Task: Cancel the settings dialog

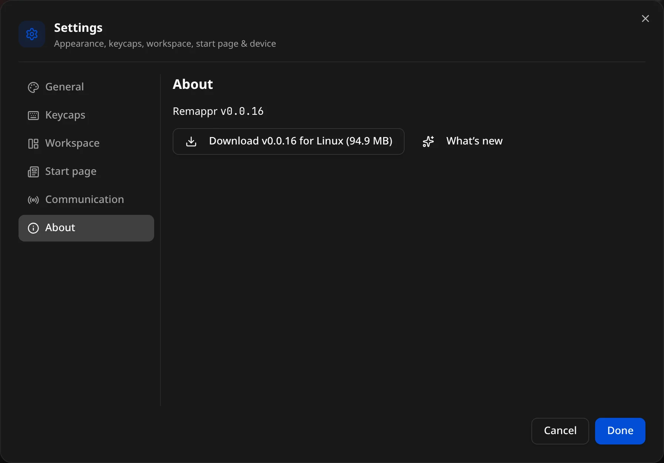Action: (x=560, y=431)
